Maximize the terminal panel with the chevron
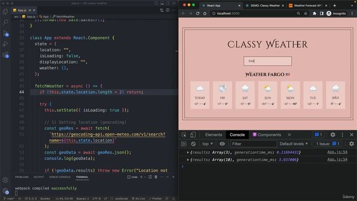357x201 pixels. [167, 177]
